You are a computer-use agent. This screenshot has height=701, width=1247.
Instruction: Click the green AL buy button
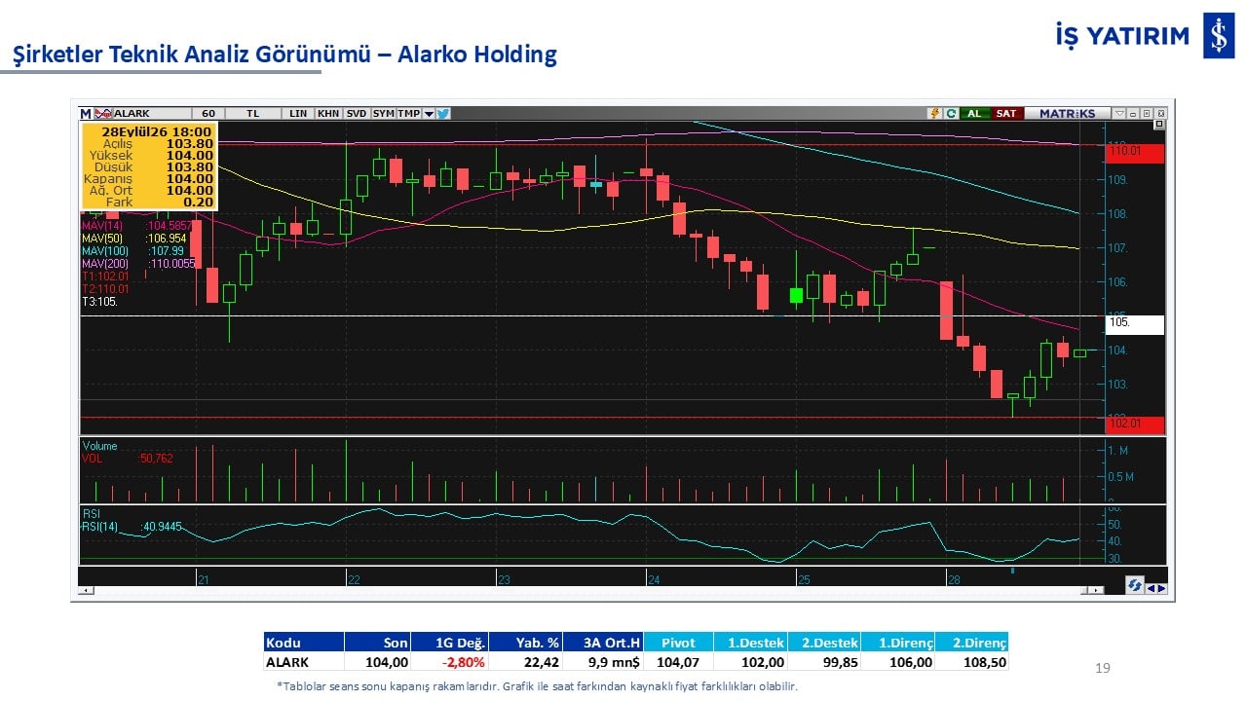pyautogui.click(x=975, y=113)
